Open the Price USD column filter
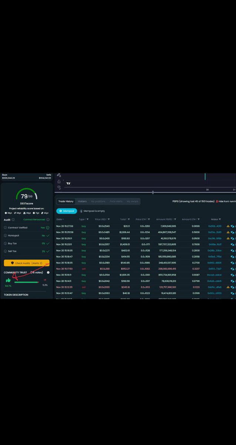The width and height of the screenshot is (236, 445). 109,220
